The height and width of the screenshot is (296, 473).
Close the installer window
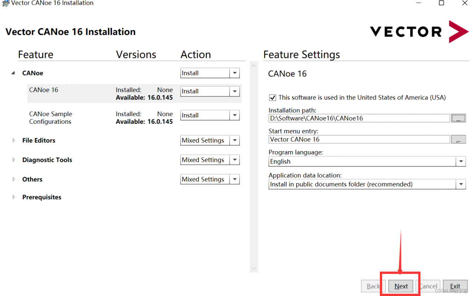[465, 3]
